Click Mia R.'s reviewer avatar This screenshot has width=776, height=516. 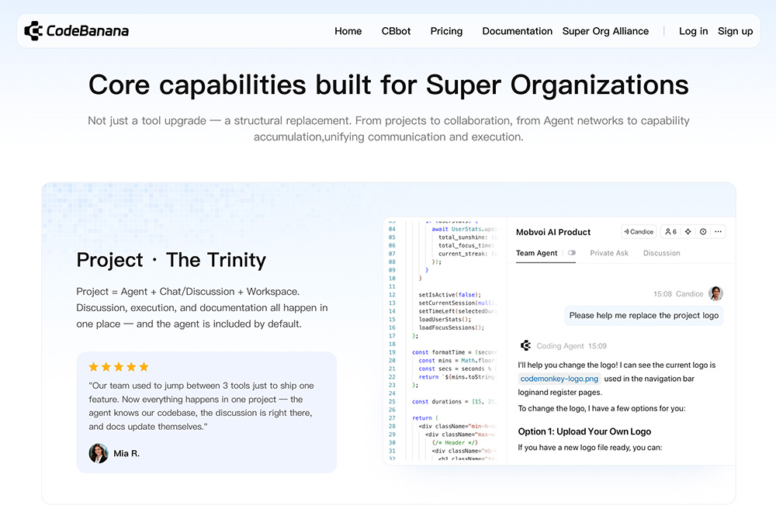tap(99, 453)
